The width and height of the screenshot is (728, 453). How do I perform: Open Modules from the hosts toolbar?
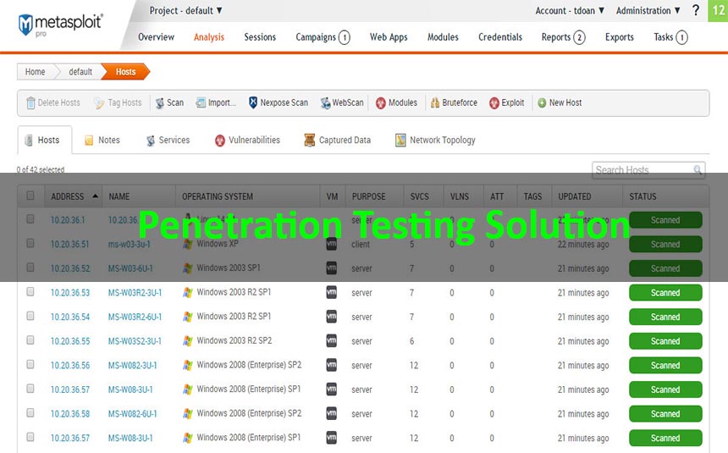pos(396,102)
